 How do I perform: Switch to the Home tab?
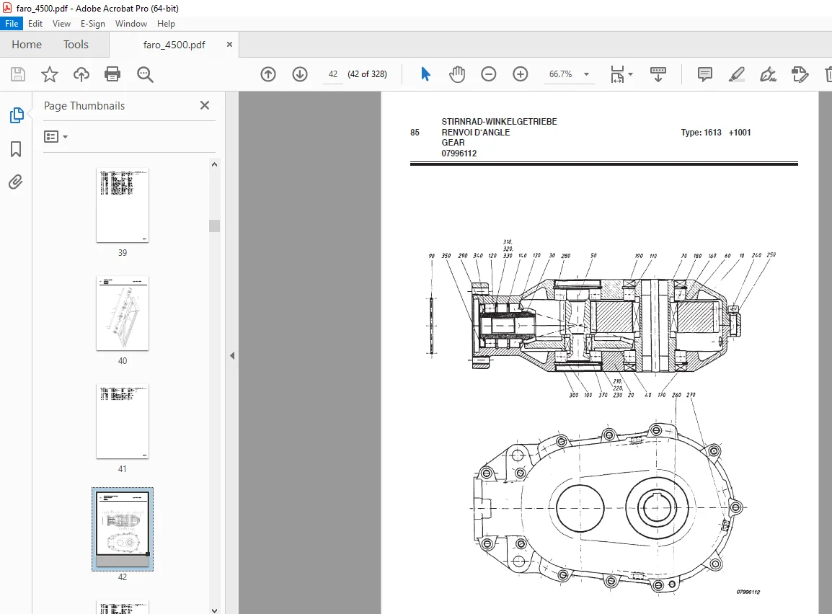[x=27, y=45]
